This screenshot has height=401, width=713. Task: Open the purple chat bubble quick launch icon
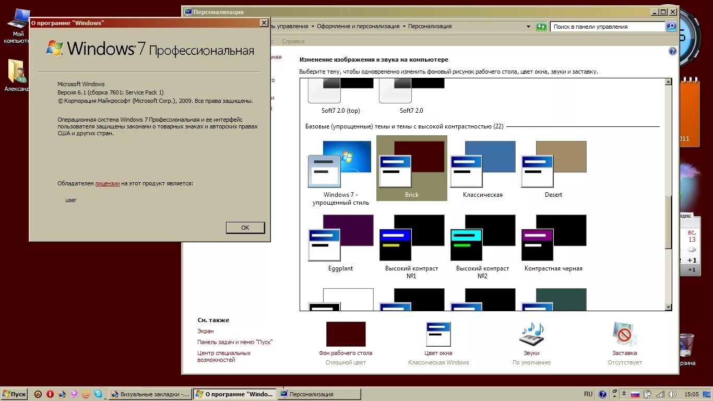click(x=74, y=394)
